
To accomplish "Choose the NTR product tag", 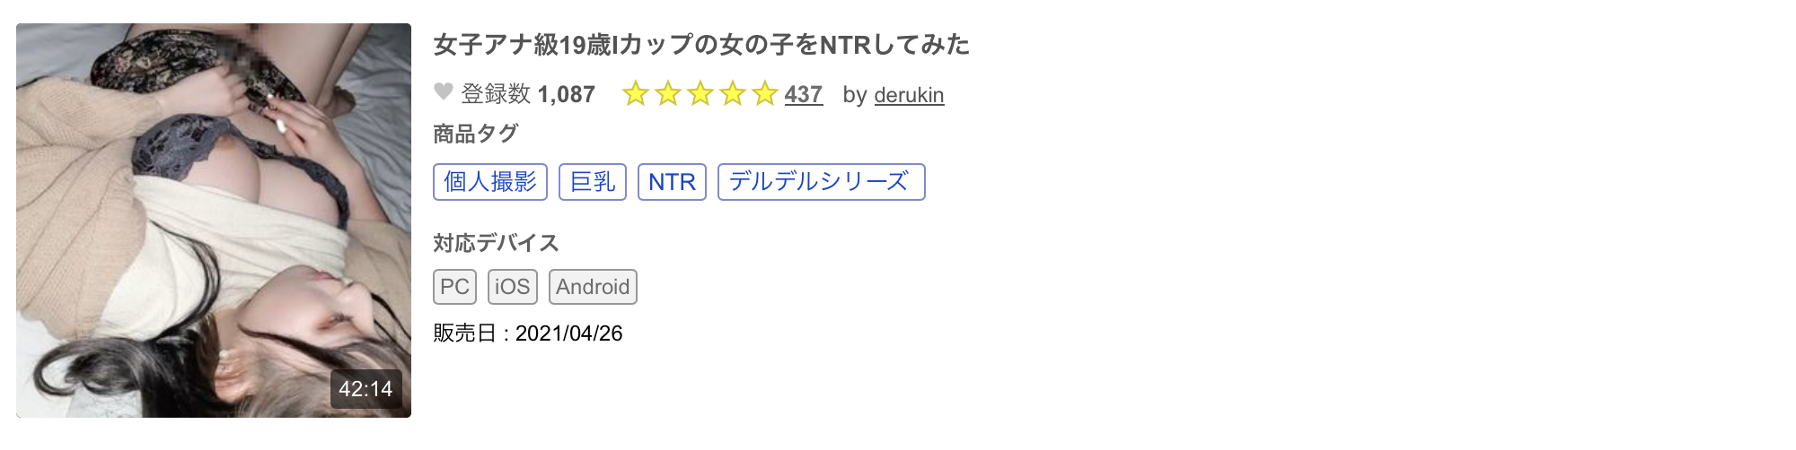I will coord(672,182).
